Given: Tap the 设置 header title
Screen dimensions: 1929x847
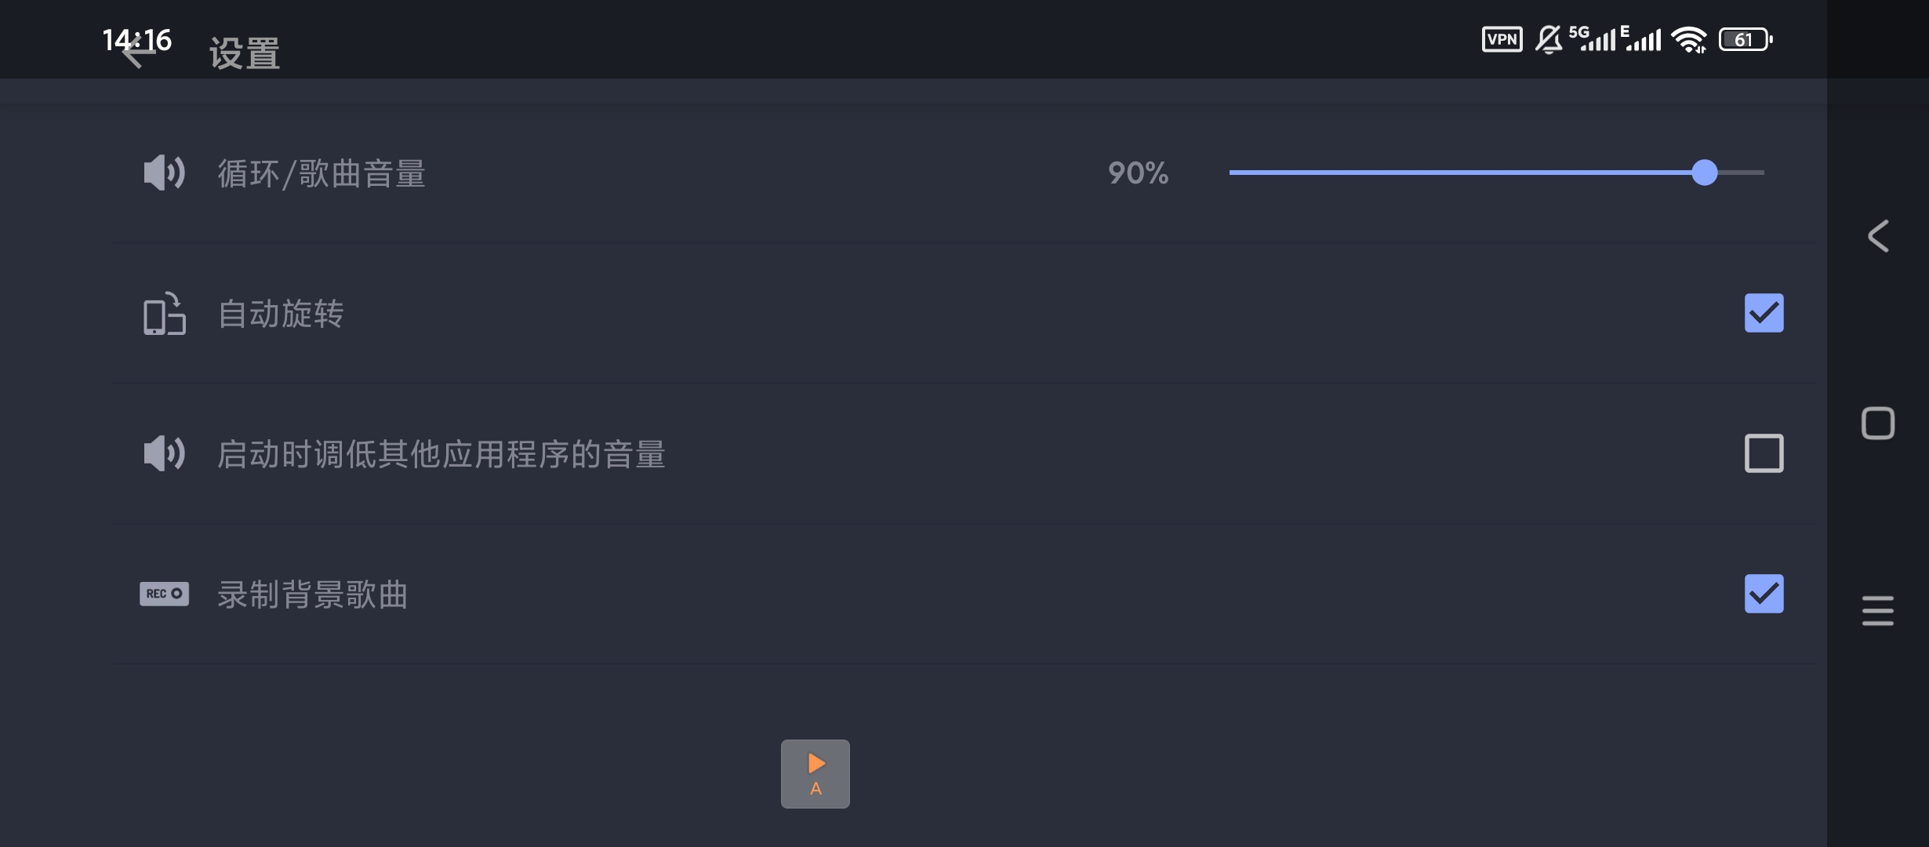Looking at the screenshot, I should 243,53.
